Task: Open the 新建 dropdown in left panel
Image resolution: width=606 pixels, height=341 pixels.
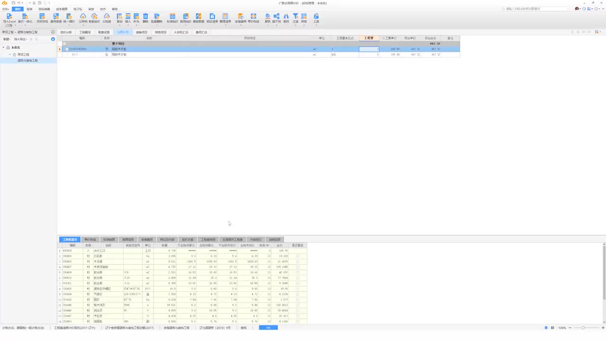Action: [x=7, y=39]
